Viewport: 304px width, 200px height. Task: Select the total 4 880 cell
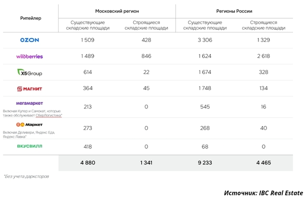(x=88, y=163)
